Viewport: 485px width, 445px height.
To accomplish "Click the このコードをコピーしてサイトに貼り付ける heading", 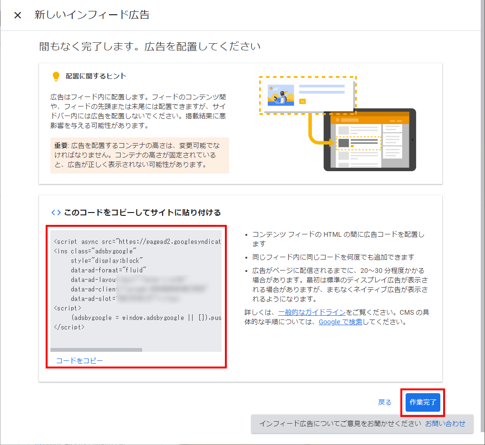I will pyautogui.click(x=142, y=213).
